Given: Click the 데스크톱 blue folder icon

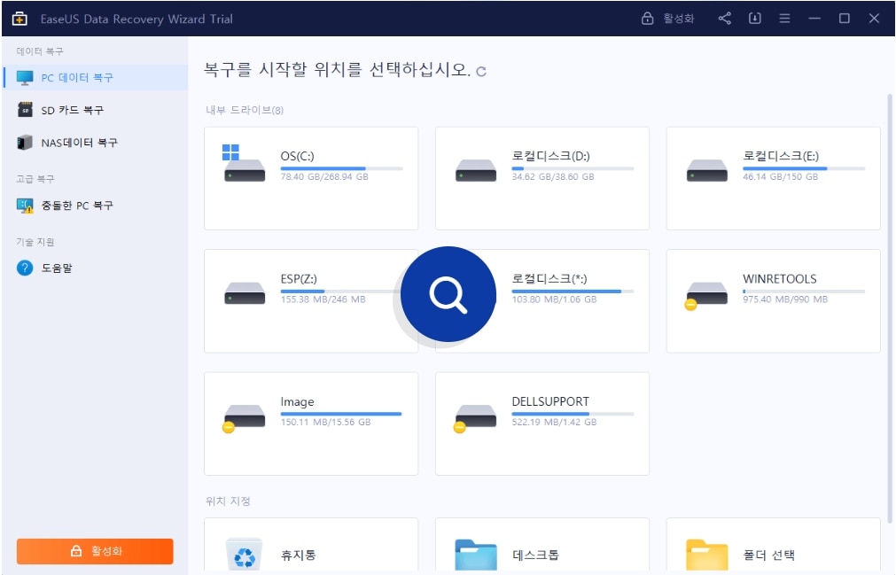Looking at the screenshot, I should [x=476, y=555].
